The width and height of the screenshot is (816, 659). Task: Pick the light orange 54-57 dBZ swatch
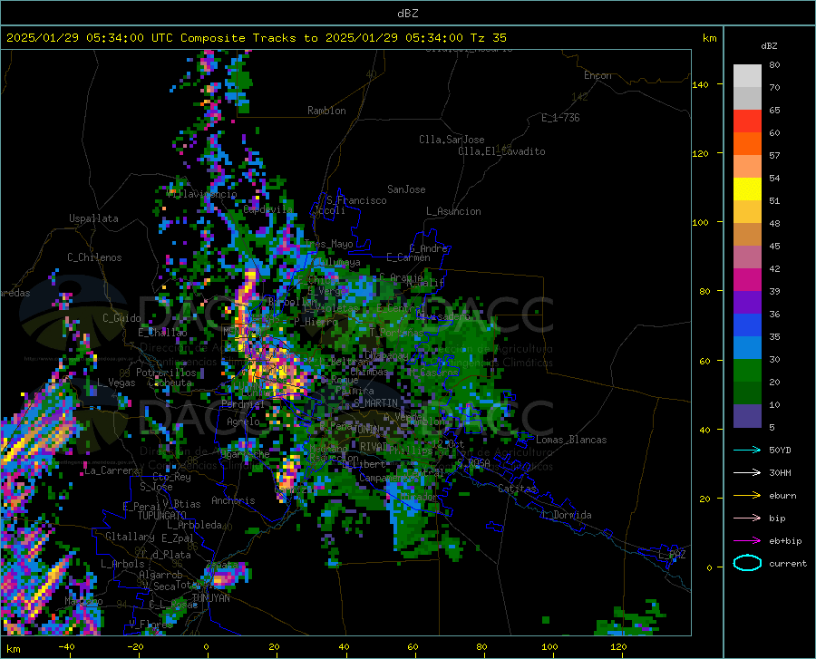[x=747, y=167]
